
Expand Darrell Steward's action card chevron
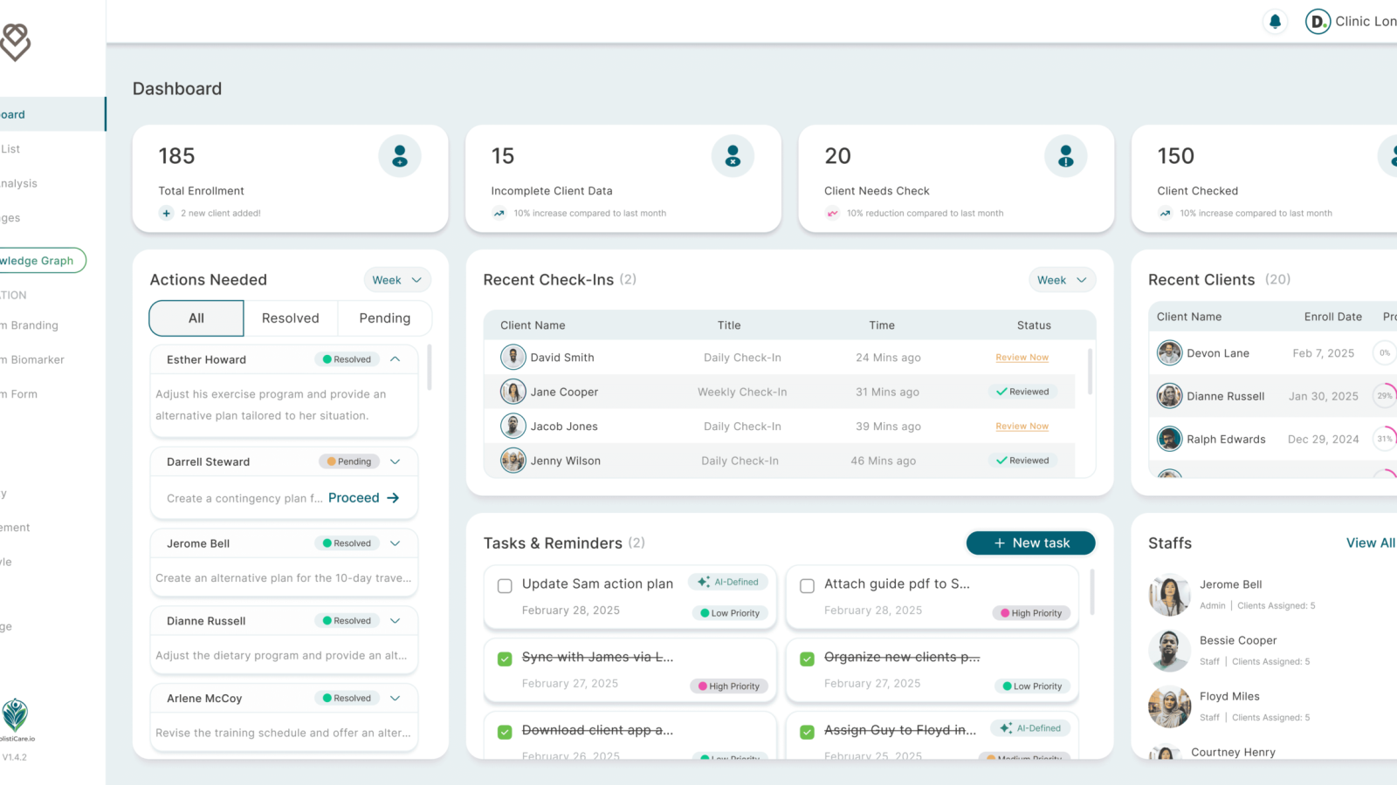(x=396, y=461)
